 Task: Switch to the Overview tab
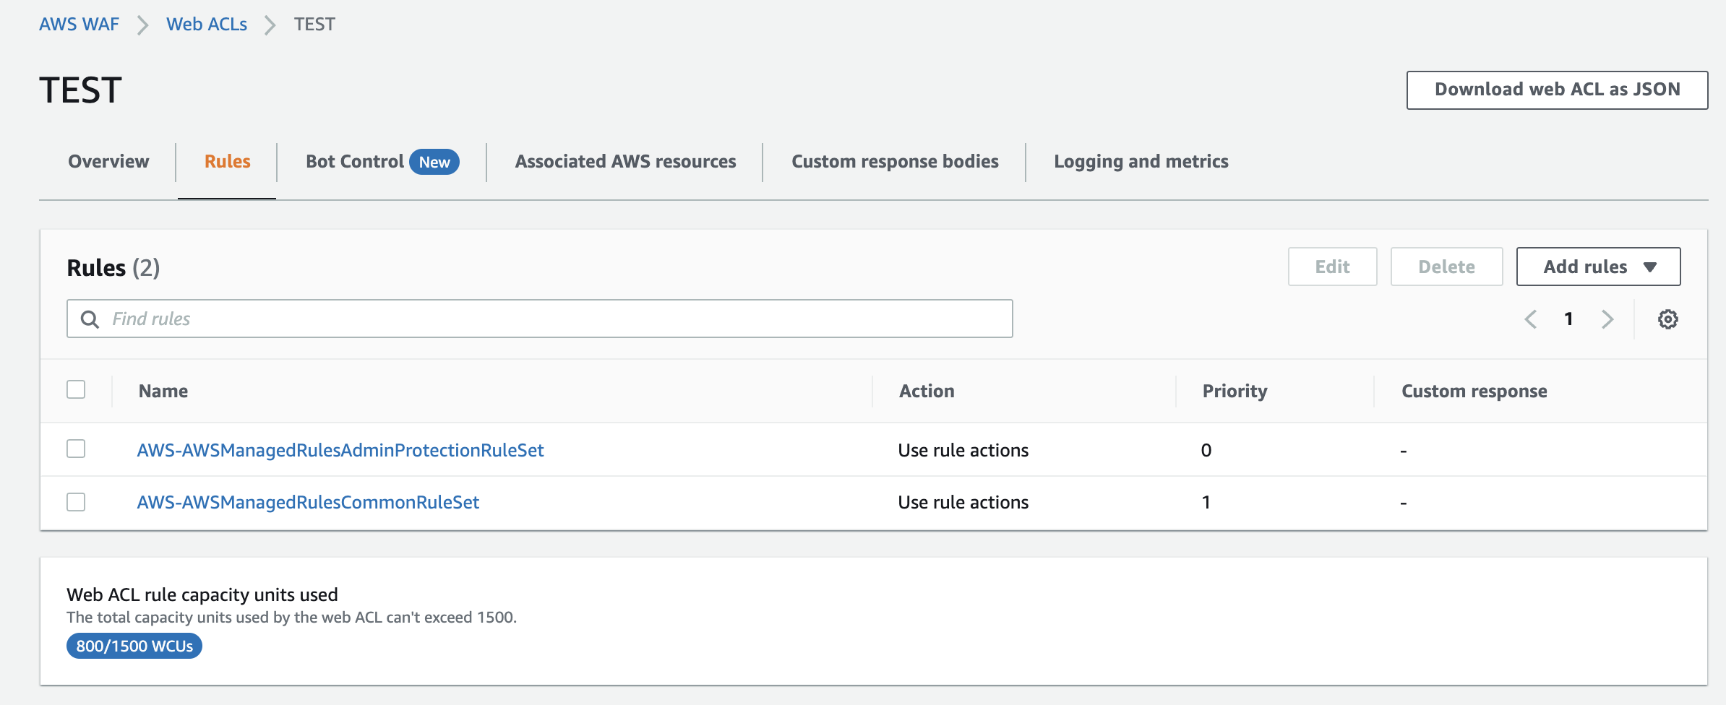click(108, 161)
